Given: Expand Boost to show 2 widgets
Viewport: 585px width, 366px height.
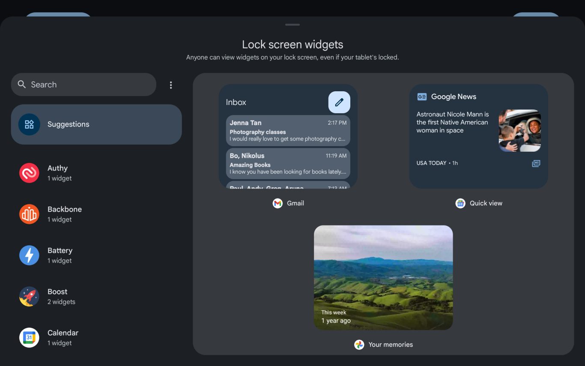Looking at the screenshot, I should (96, 297).
